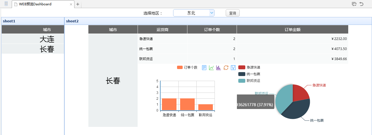Add a new tab with plus button

click(78, 4)
